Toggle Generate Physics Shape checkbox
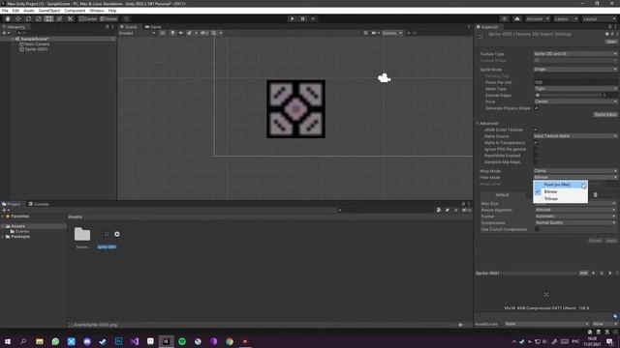The image size is (620, 348). pos(536,108)
